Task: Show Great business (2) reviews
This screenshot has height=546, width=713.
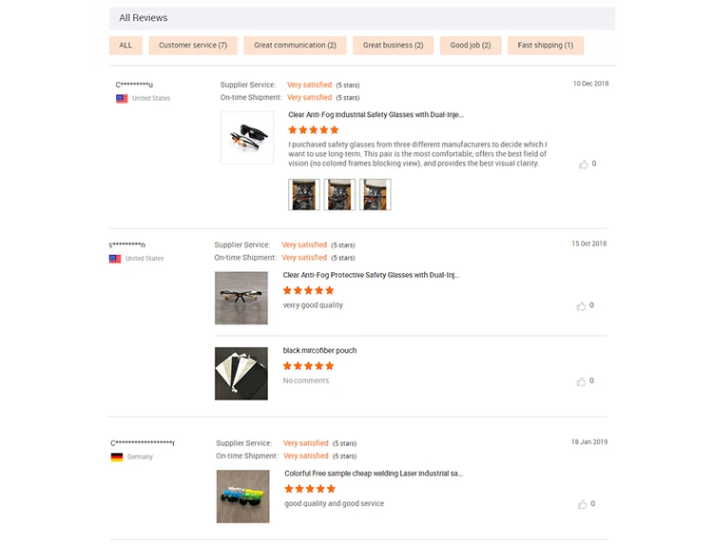Action: pos(393,46)
